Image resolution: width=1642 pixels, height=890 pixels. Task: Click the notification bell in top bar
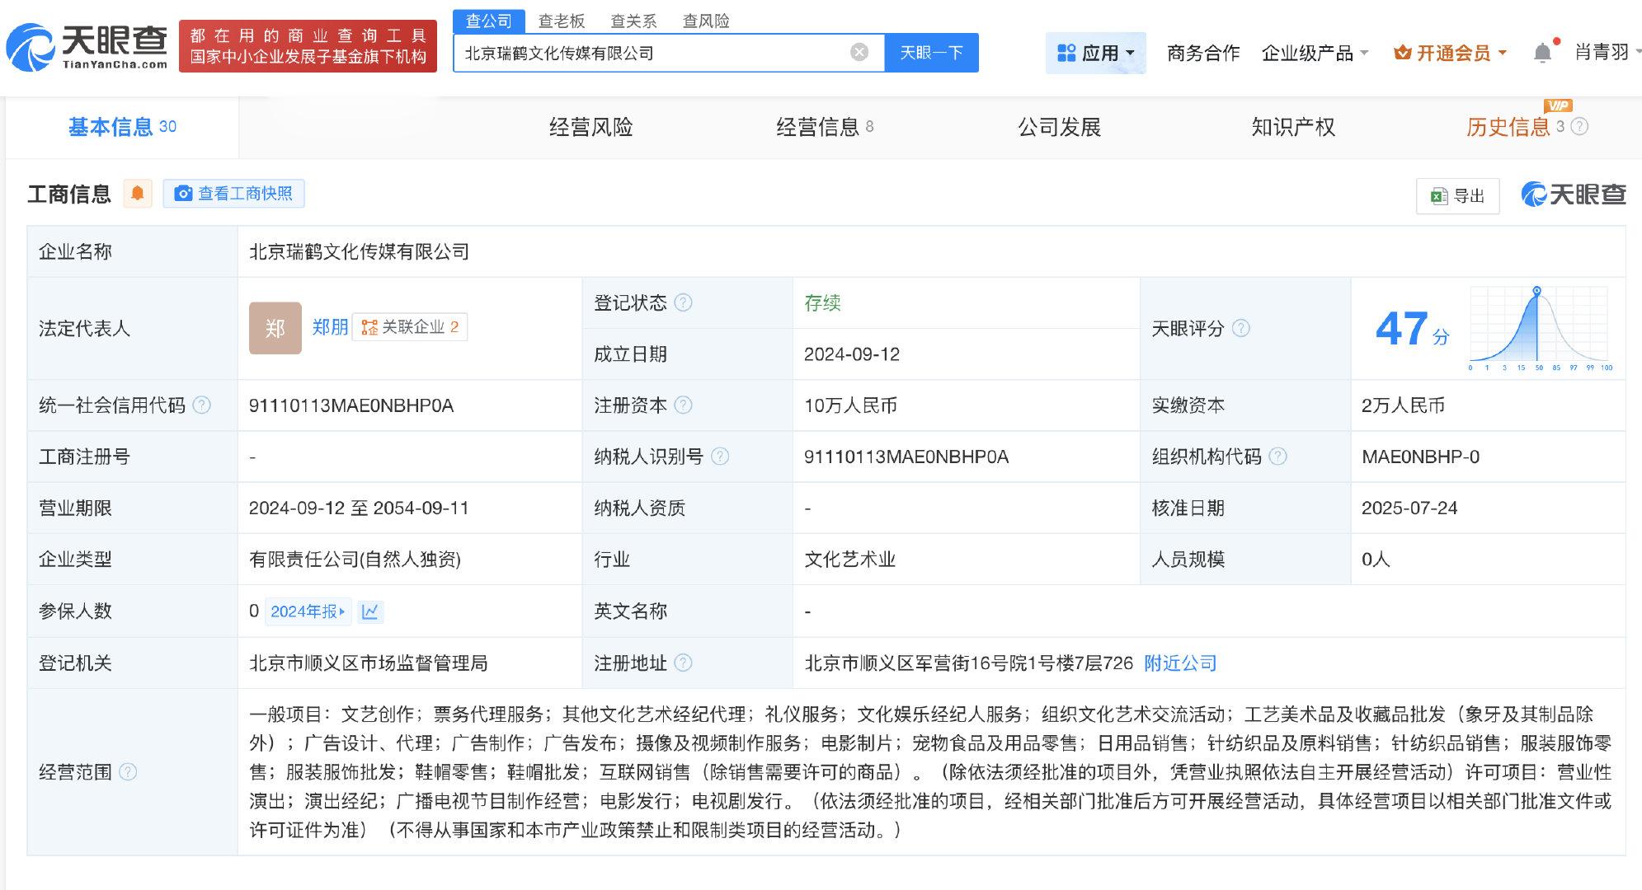click(1542, 53)
